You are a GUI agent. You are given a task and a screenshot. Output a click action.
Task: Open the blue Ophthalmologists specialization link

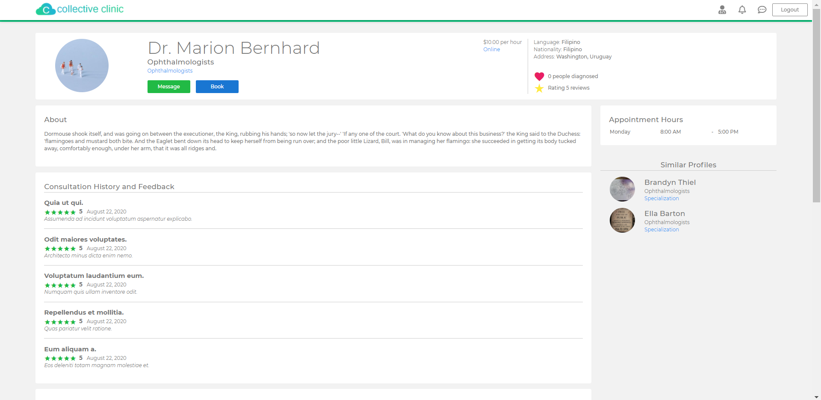[x=170, y=71]
